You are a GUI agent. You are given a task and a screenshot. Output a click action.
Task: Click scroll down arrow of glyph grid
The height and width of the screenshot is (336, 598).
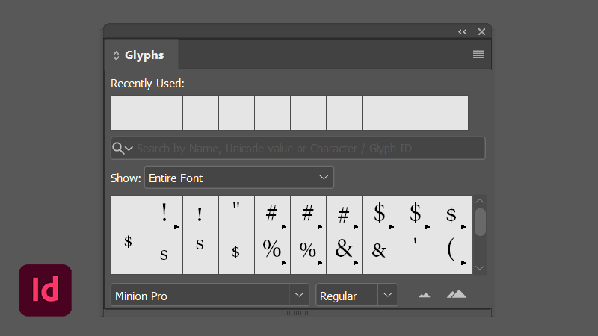(x=480, y=267)
